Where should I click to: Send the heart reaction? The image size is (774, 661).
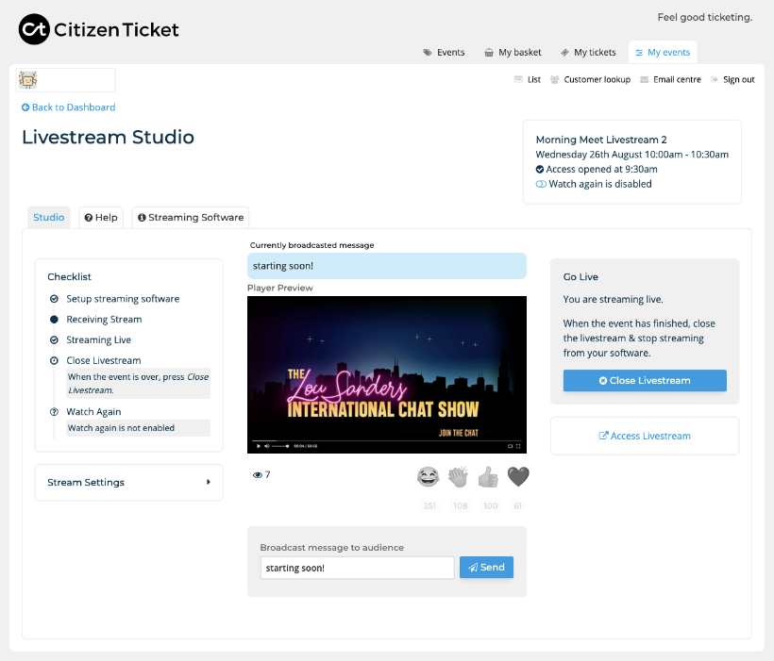point(518,477)
